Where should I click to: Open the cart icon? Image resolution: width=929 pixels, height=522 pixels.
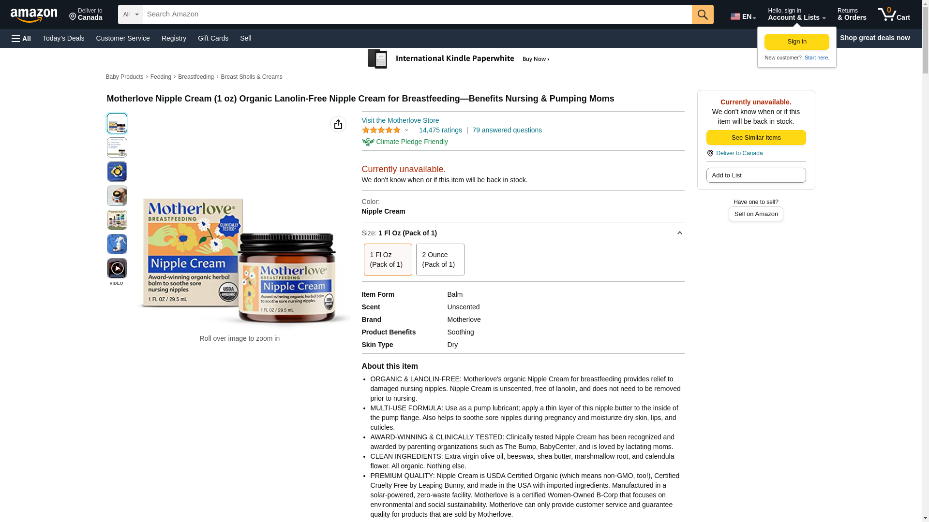894,14
